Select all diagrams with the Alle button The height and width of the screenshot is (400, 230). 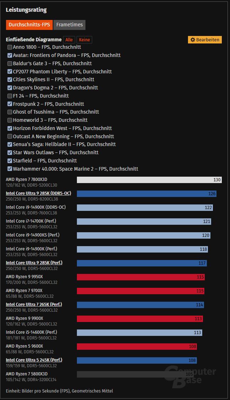click(69, 40)
